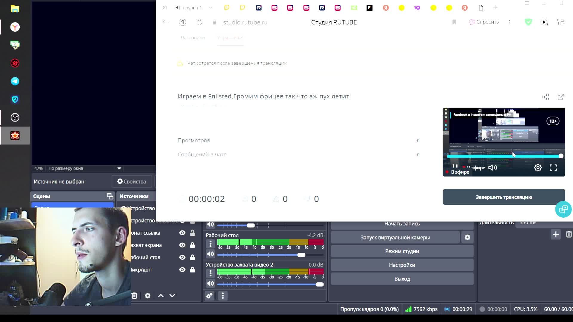Image resolution: width=573 pixels, height=322 pixels.
Task: Open the green shield protection icon
Action: (x=528, y=22)
